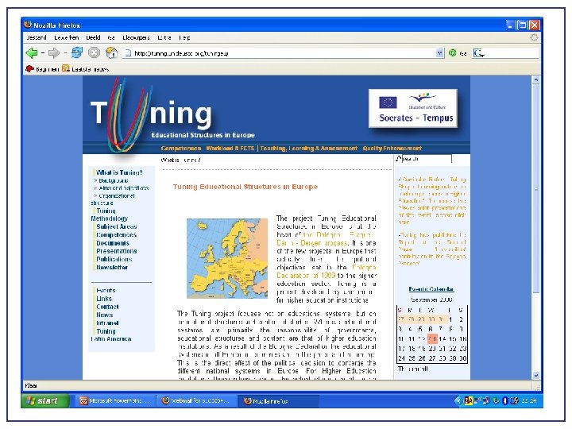Open the Contact sidebar link

(x=107, y=307)
